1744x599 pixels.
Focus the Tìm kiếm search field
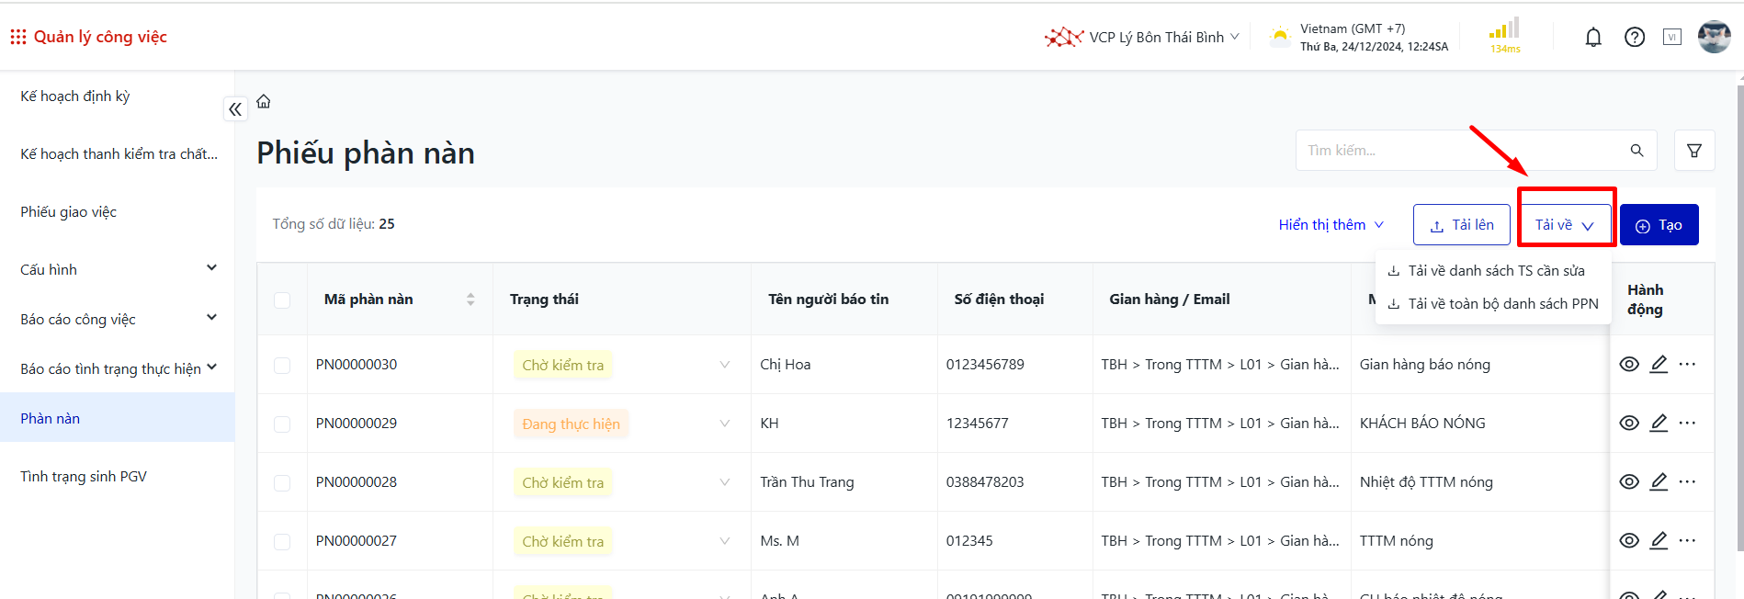(1463, 151)
